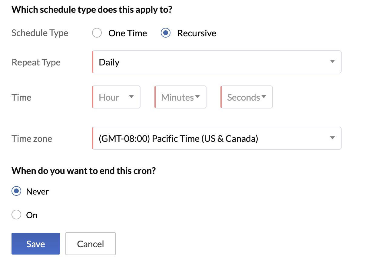Click the Schedule Type label
The width and height of the screenshot is (387, 260).
pos(40,33)
